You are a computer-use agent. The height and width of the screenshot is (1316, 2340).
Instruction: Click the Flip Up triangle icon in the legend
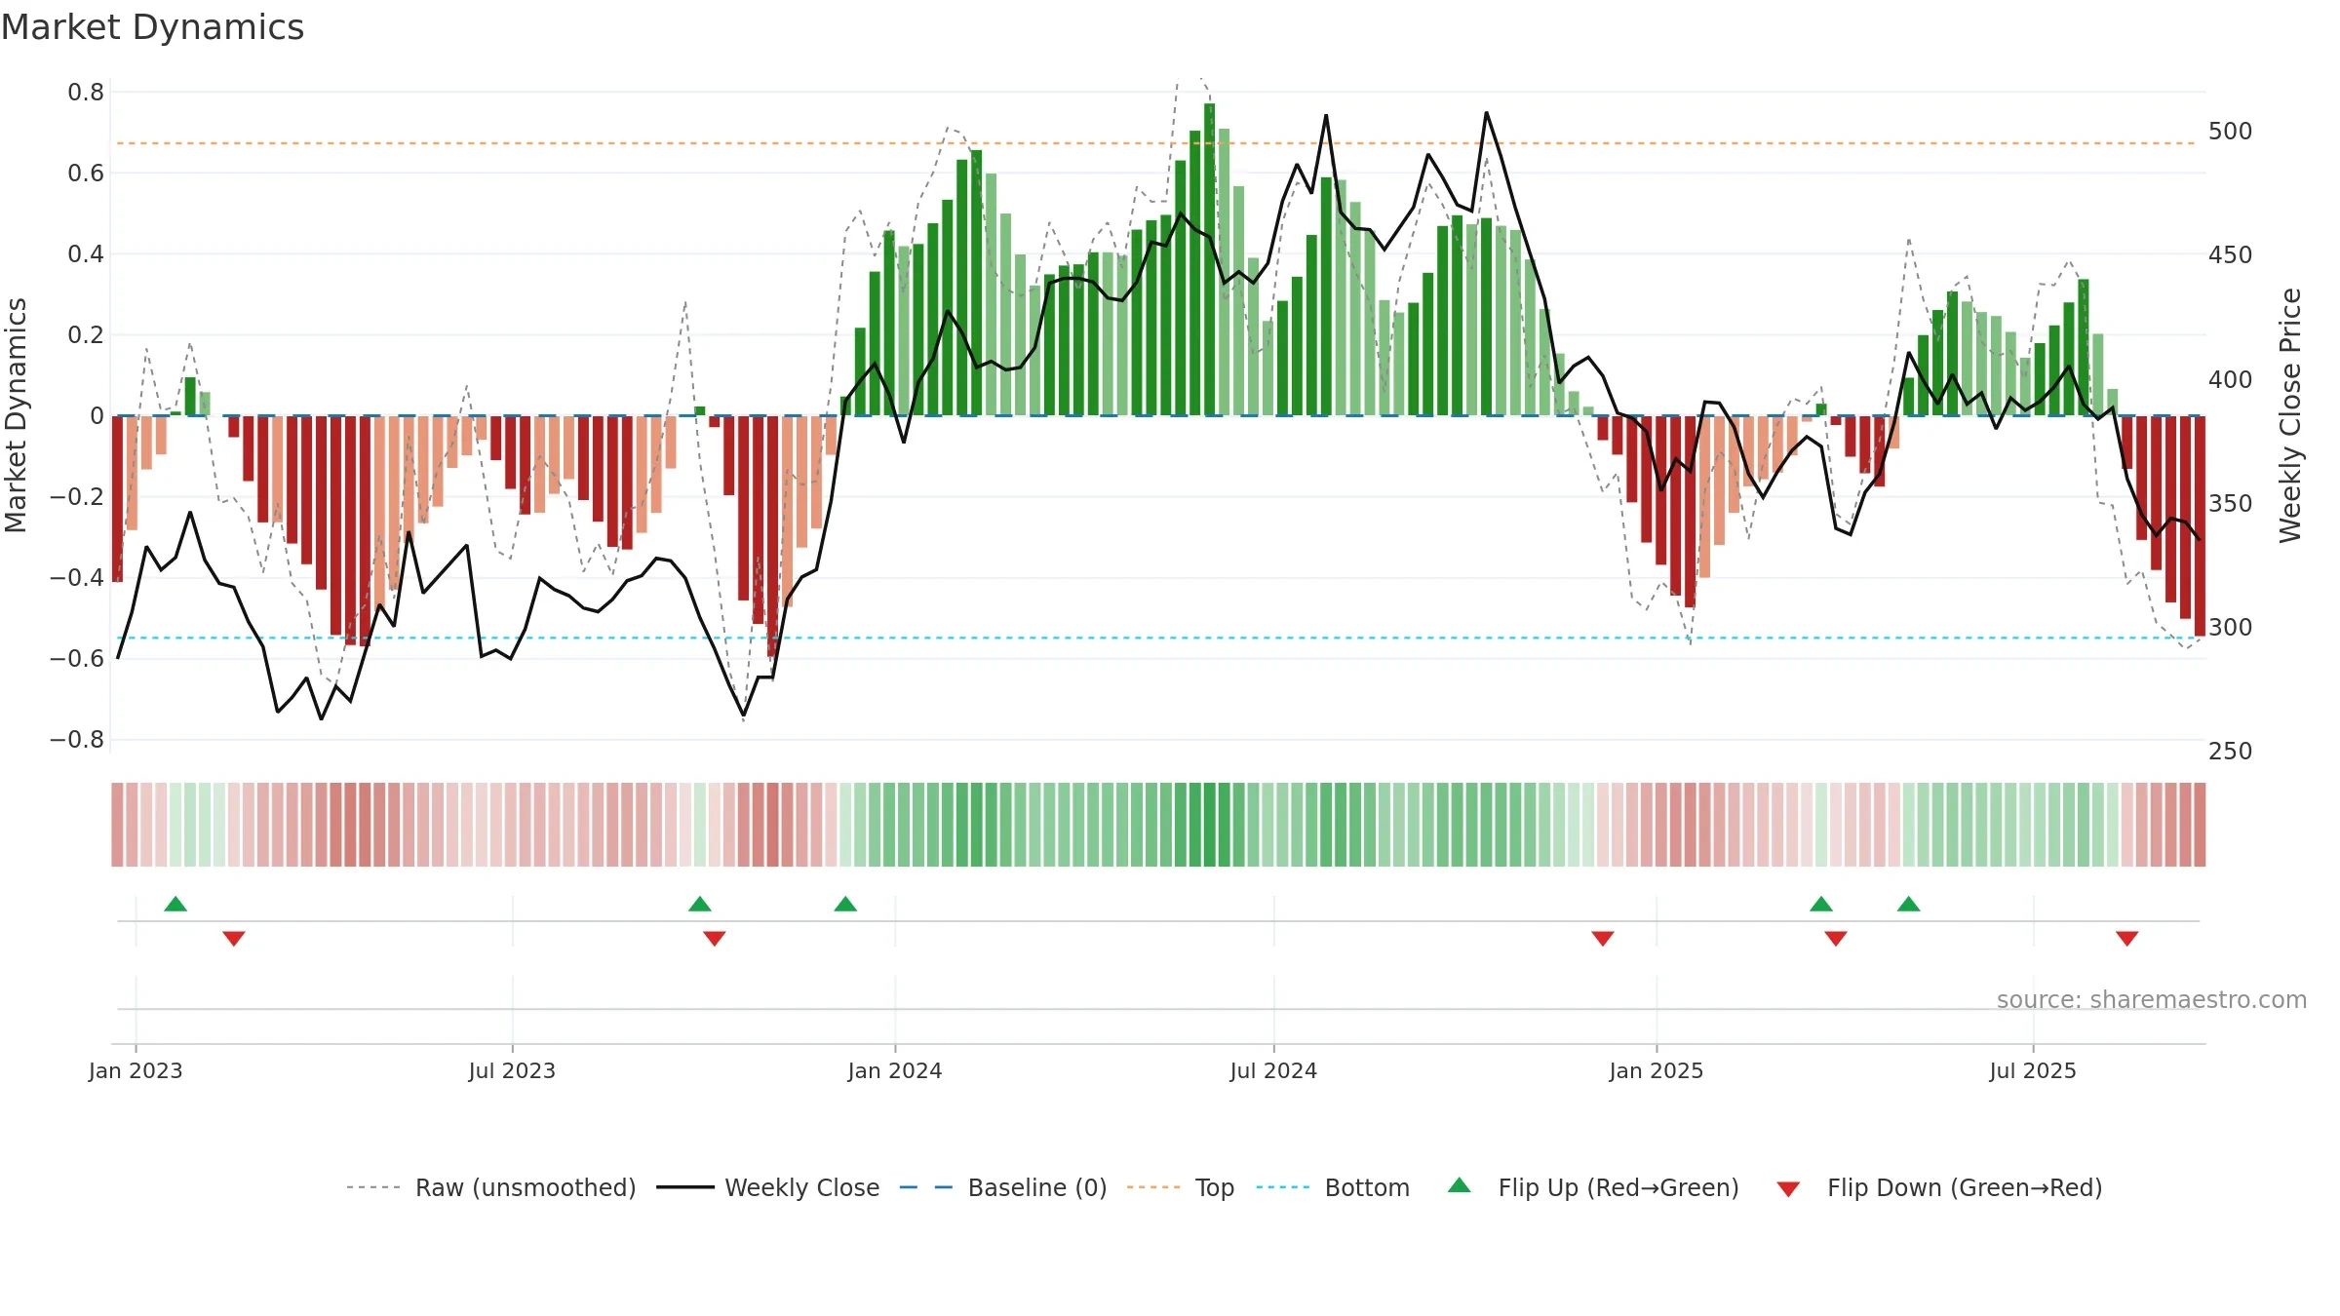coord(1459,1185)
